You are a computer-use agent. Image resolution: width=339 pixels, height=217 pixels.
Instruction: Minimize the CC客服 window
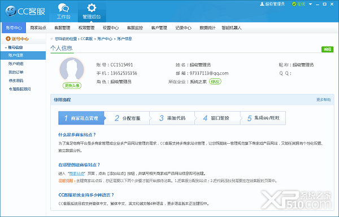(318, 4)
